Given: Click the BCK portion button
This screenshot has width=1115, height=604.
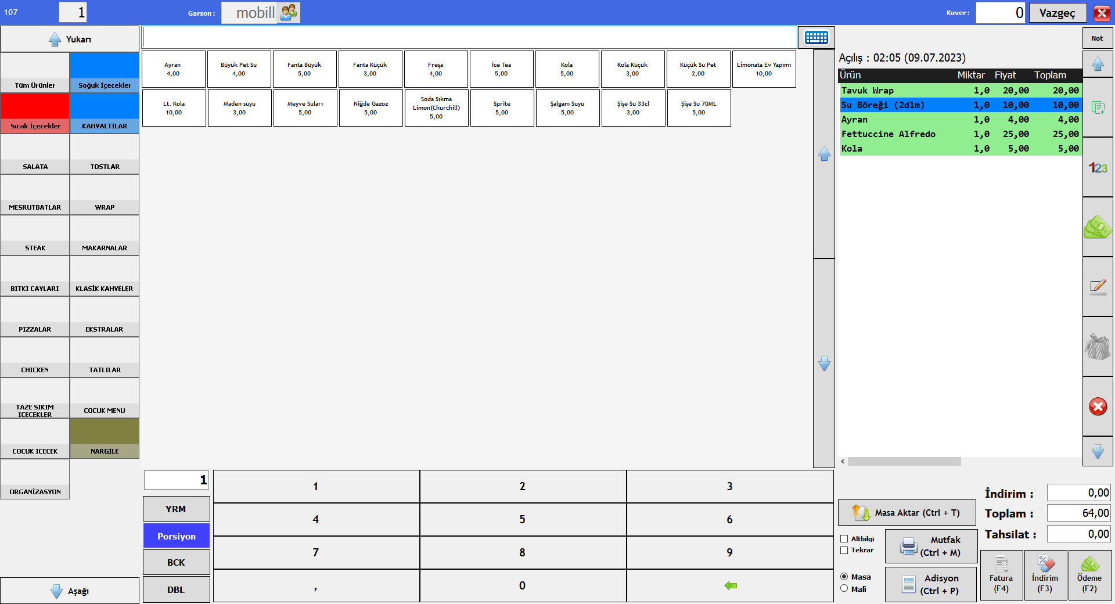Looking at the screenshot, I should [177, 562].
